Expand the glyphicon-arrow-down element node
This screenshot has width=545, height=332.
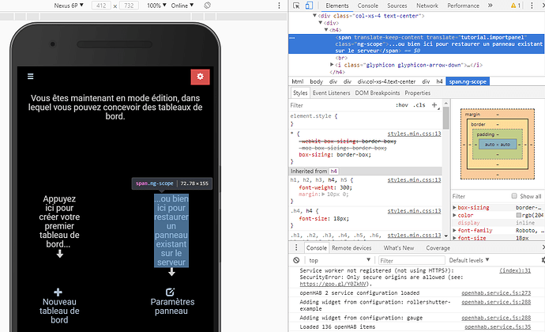[x=332, y=65]
